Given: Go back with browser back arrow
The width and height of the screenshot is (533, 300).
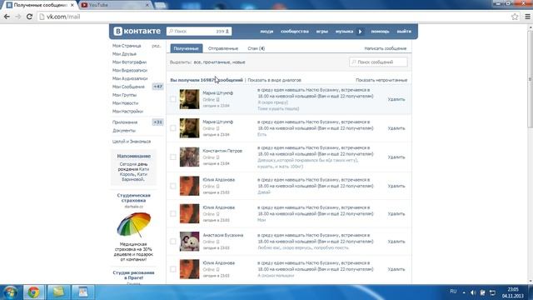Looking at the screenshot, I should [7, 17].
